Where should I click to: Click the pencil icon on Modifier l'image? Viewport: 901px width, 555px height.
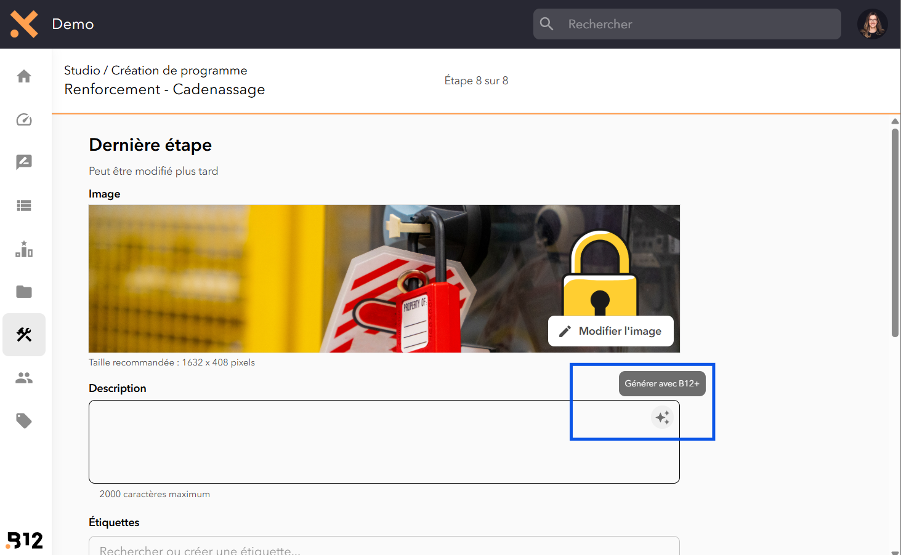point(565,332)
